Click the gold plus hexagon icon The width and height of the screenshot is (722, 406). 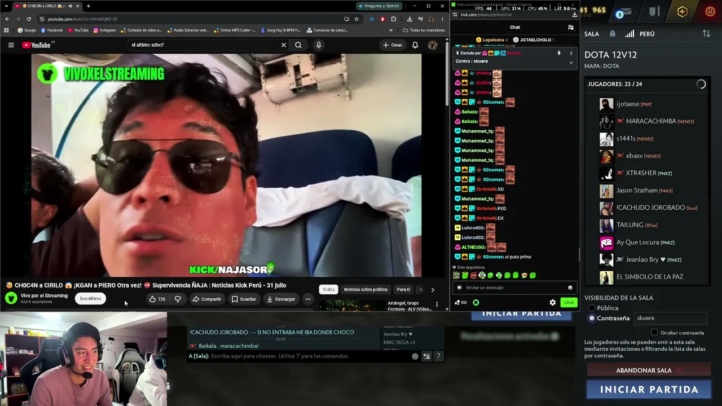pos(683,12)
